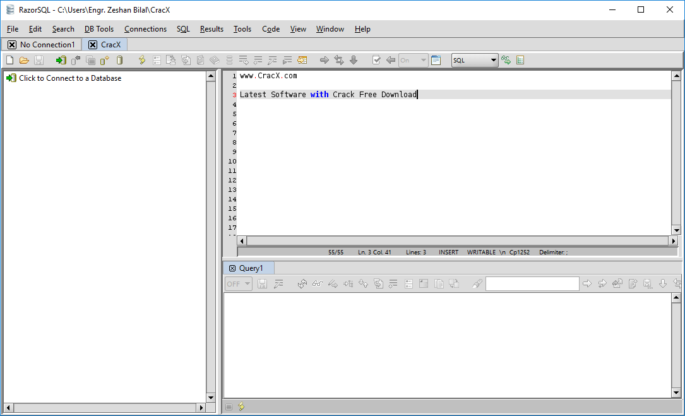Click the WRITABLE status bar entry
Viewport: 685px width, 416px height.
481,252
